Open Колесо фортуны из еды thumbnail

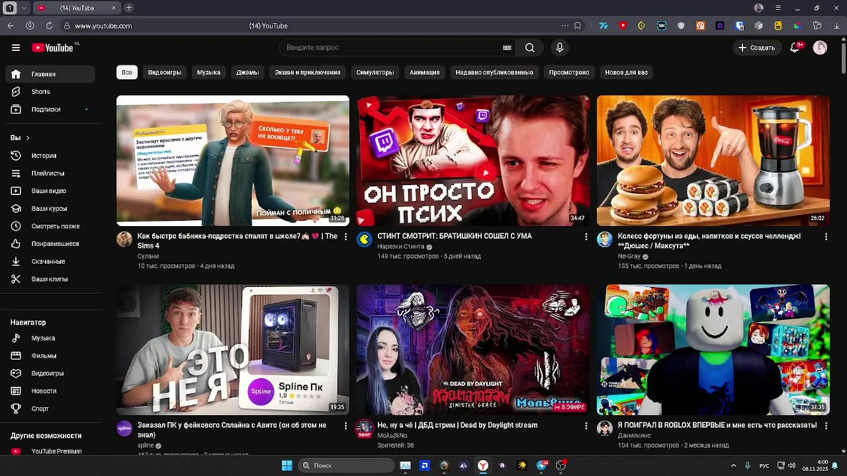click(x=713, y=161)
